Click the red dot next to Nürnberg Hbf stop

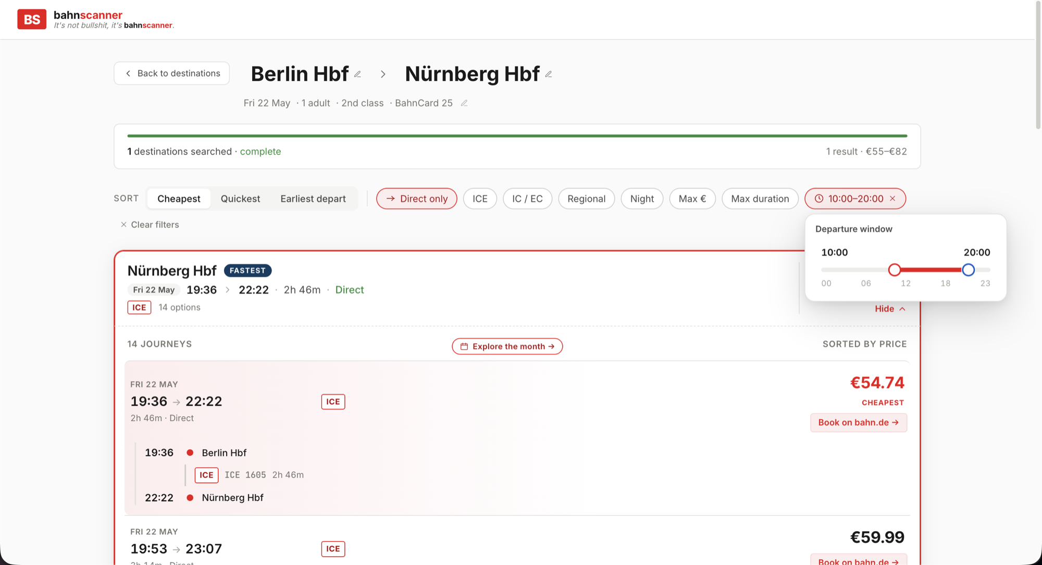[190, 498]
